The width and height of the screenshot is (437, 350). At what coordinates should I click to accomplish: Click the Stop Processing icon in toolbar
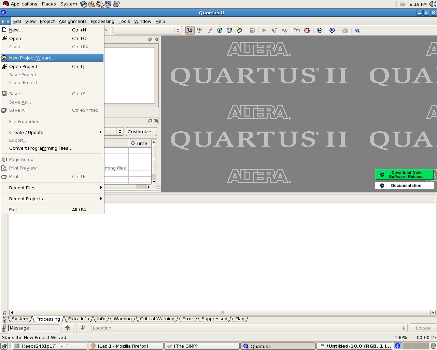coord(252,30)
